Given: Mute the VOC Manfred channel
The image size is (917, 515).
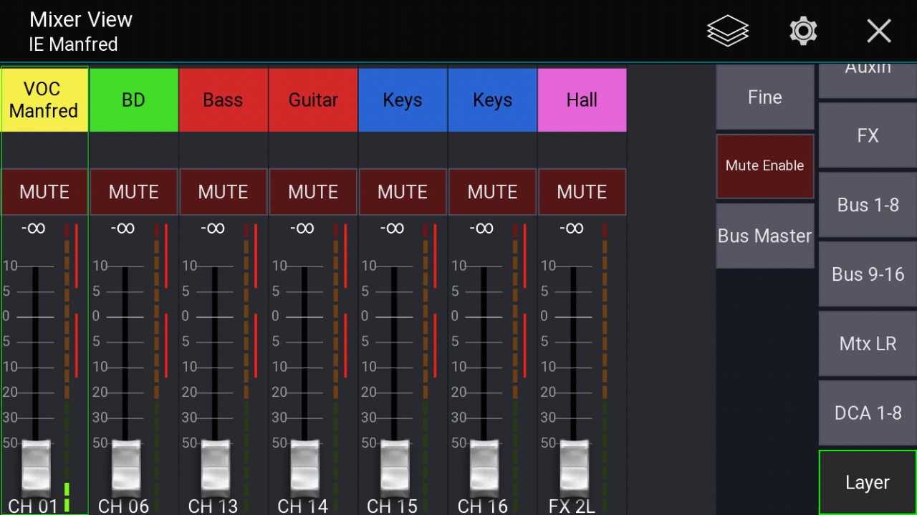Looking at the screenshot, I should [x=44, y=192].
